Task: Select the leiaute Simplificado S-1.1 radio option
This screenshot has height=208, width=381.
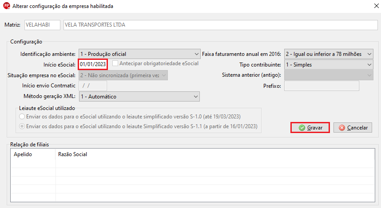Action: tap(22, 126)
